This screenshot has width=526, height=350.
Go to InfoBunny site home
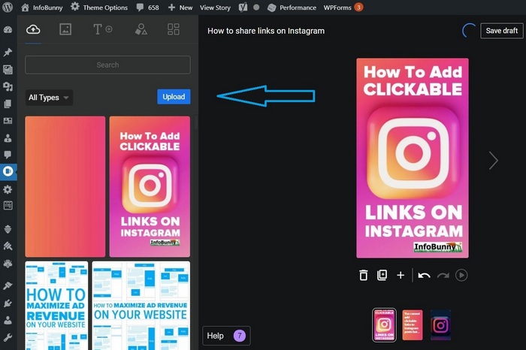click(41, 8)
